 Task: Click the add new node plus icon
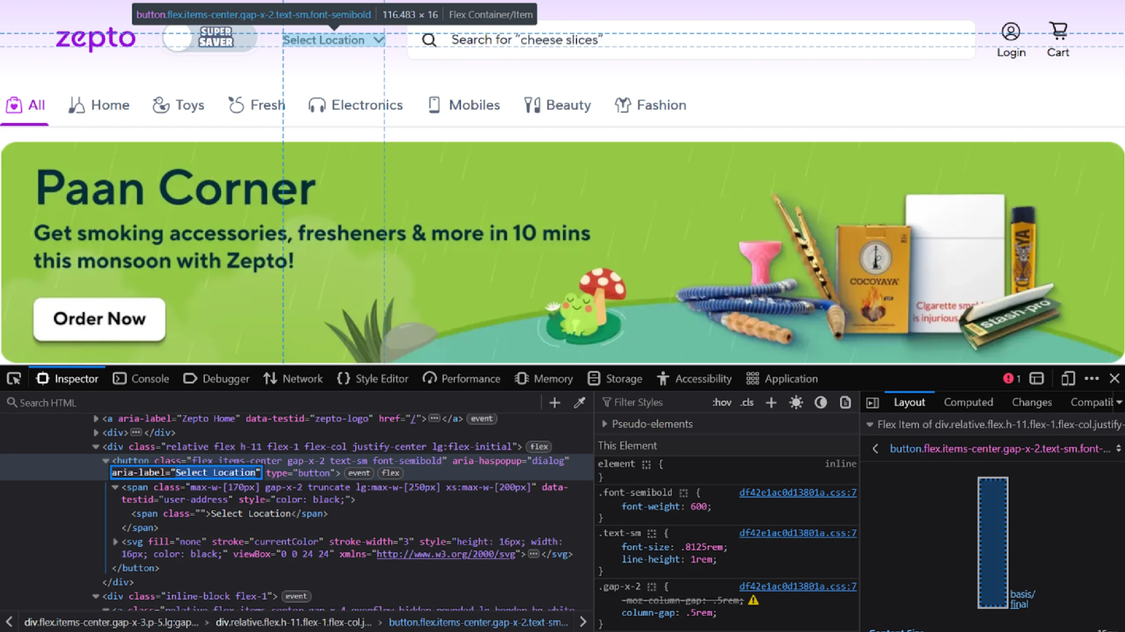555,403
